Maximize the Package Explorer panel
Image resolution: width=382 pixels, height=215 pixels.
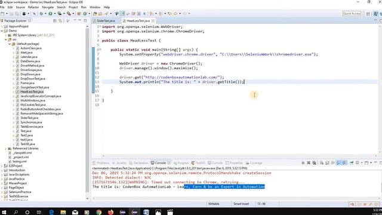(85, 20)
